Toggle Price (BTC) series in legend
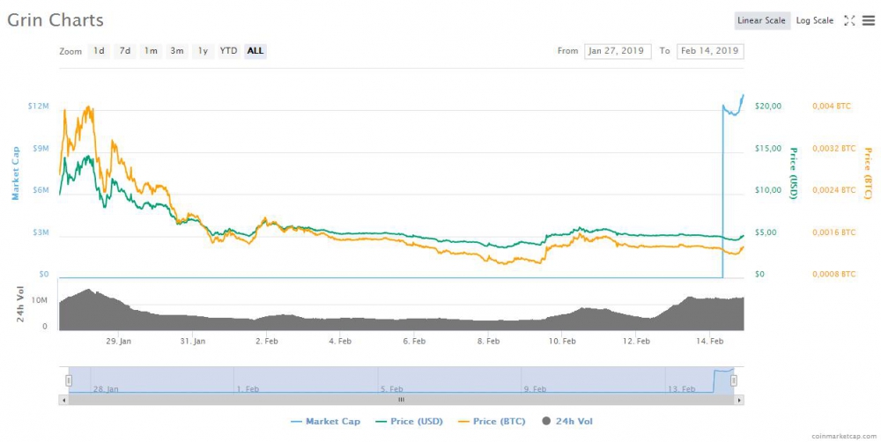The height and width of the screenshot is (442, 881). click(492, 421)
